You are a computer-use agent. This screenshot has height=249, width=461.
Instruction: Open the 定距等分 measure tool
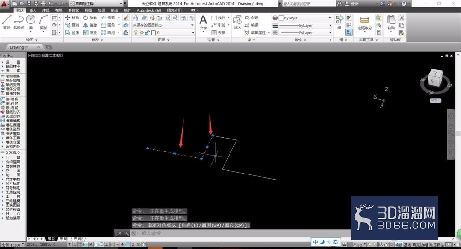point(364,23)
